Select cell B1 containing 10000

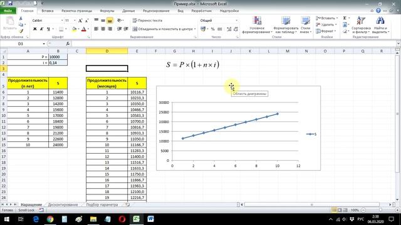tap(58, 57)
